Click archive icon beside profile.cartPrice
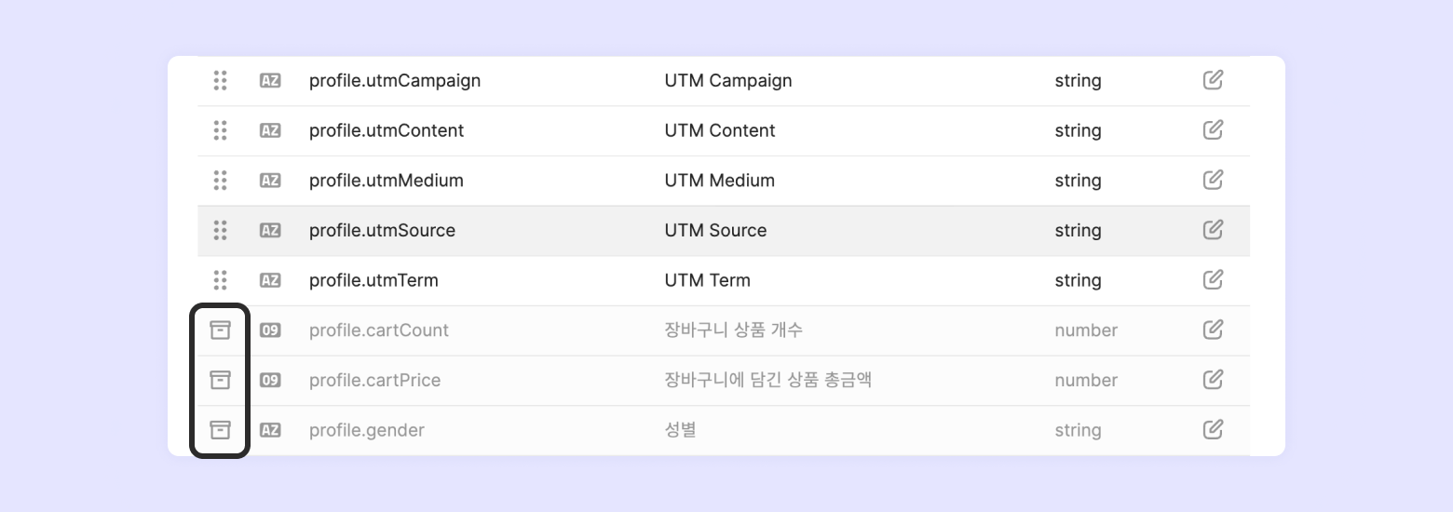The height and width of the screenshot is (512, 1453). tap(220, 380)
